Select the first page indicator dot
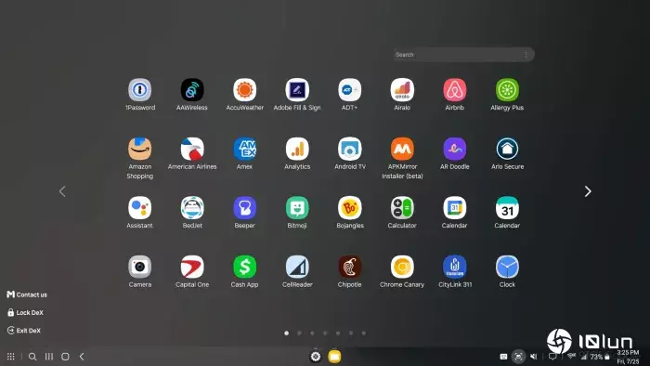 coord(286,333)
